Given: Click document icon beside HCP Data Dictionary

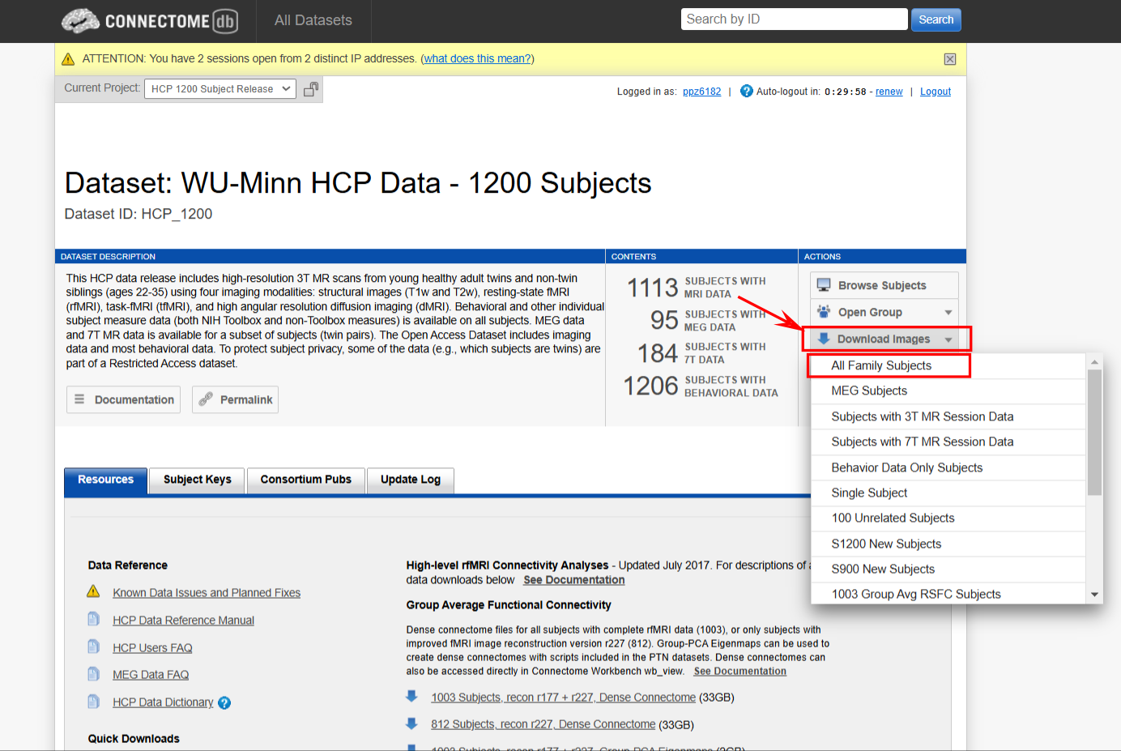Looking at the screenshot, I should [x=93, y=701].
